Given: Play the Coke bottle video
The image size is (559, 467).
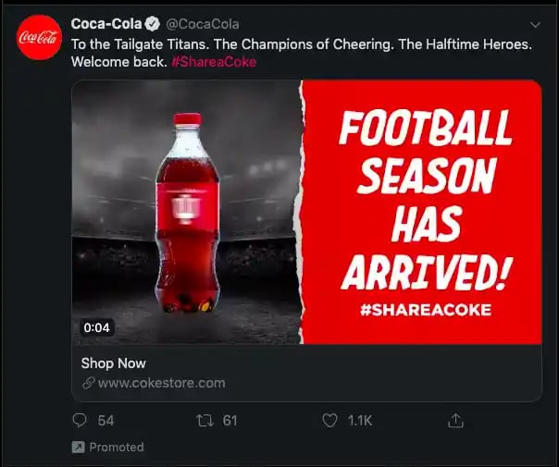Looking at the screenshot, I should (x=188, y=212).
